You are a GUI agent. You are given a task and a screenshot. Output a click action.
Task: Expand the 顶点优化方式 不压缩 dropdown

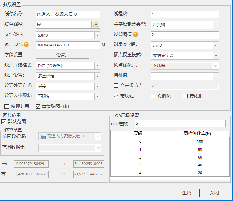tap(216, 66)
